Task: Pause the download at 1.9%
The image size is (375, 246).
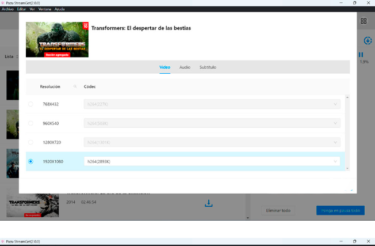Action: pos(361,55)
